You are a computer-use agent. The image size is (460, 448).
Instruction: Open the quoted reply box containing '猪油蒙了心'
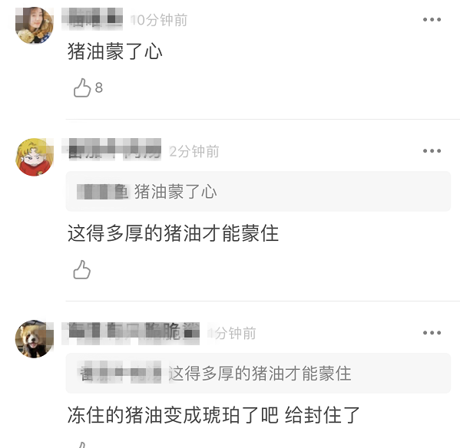[x=258, y=191]
